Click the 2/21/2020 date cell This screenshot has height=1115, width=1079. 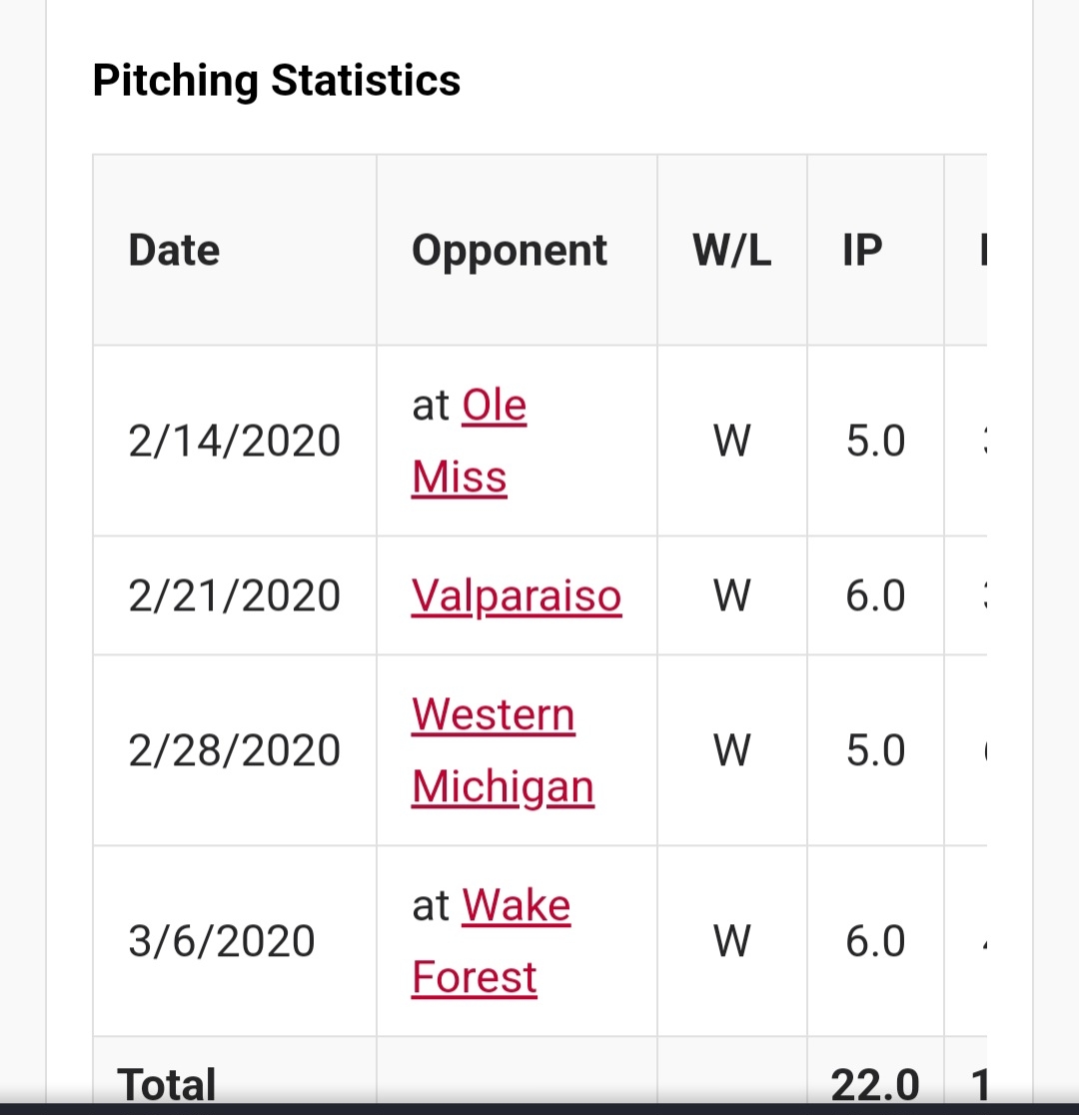coord(234,596)
